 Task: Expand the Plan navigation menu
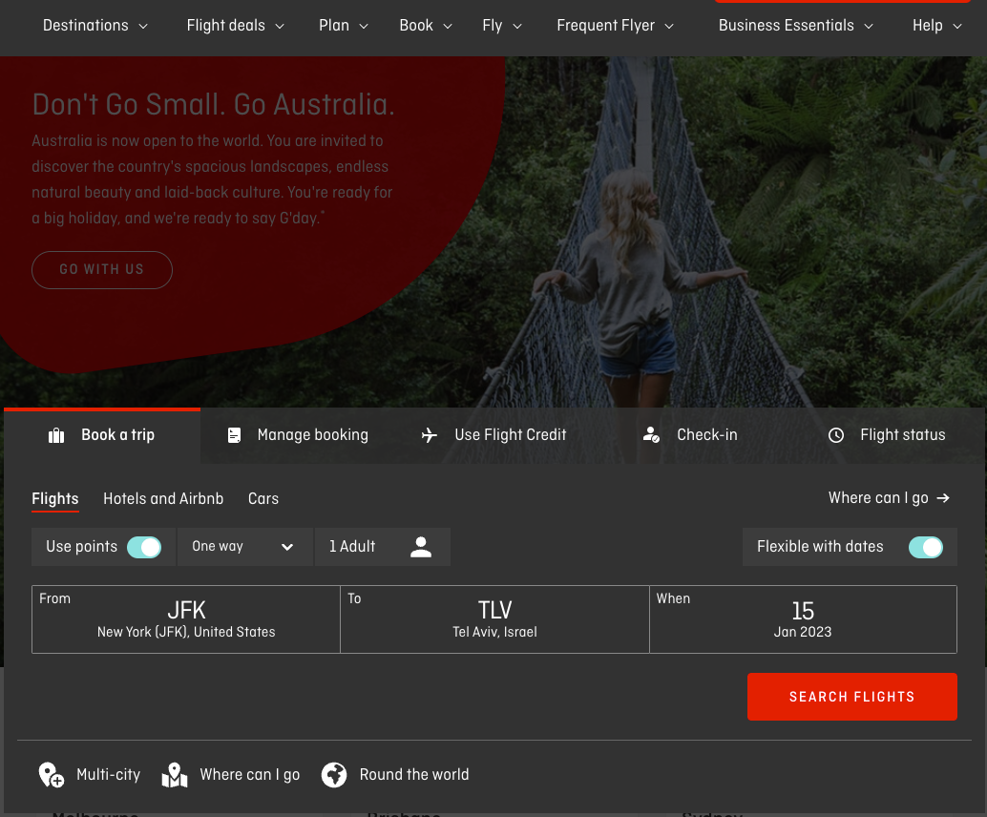click(x=343, y=26)
